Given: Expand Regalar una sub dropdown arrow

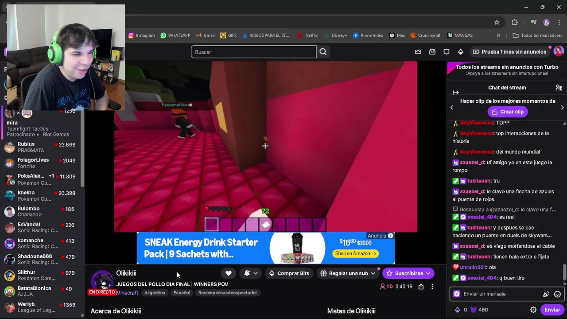Looking at the screenshot, I should pyautogui.click(x=373, y=273).
